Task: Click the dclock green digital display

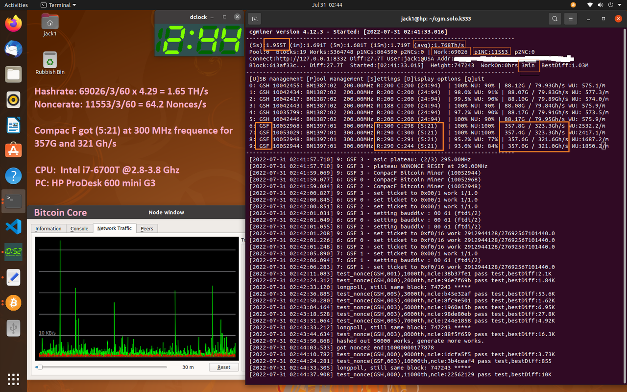Action: click(200, 40)
